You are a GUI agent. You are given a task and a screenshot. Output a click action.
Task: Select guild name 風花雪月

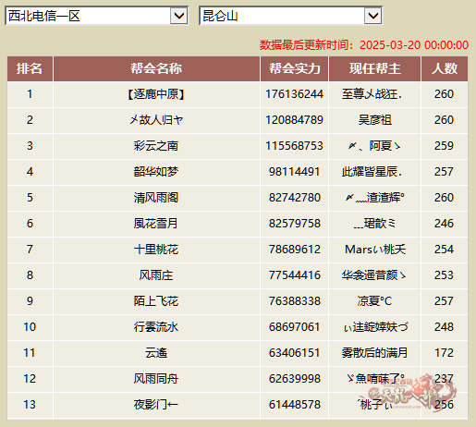point(156,224)
